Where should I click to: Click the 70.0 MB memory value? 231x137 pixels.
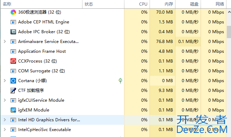coord(164,12)
